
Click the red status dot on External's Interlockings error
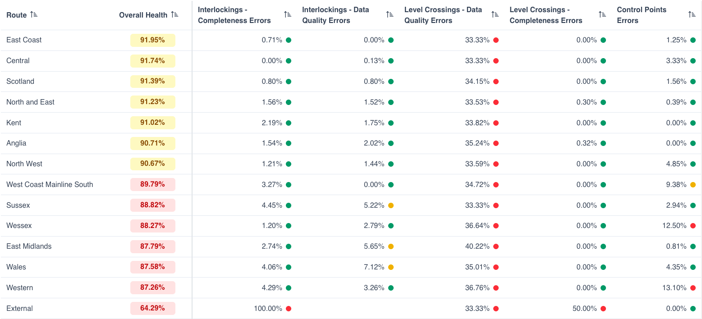coord(289,308)
